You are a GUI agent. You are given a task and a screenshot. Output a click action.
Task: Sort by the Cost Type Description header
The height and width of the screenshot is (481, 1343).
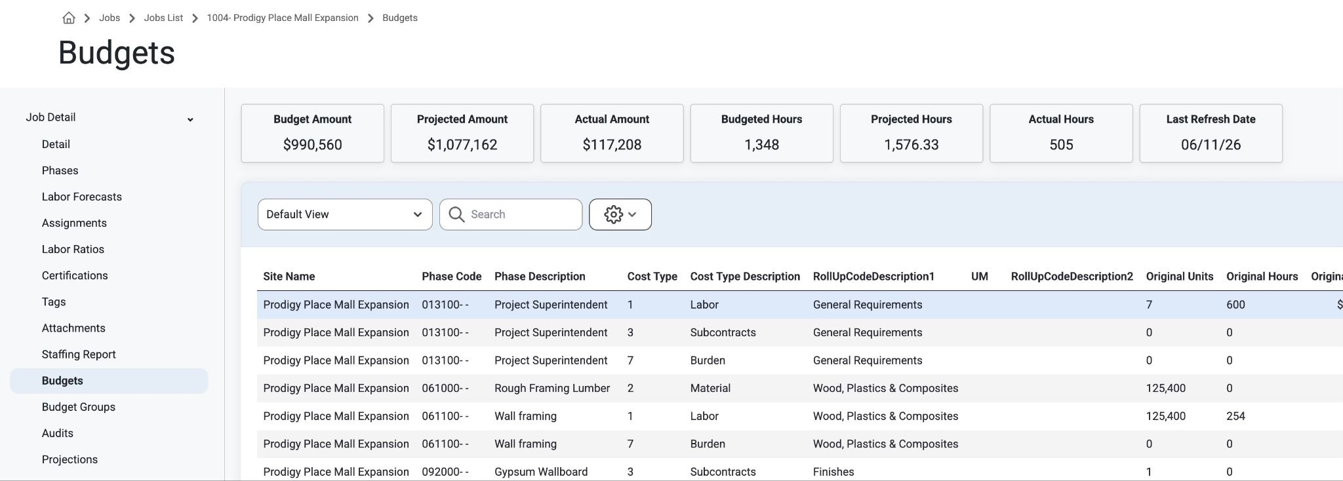745,277
